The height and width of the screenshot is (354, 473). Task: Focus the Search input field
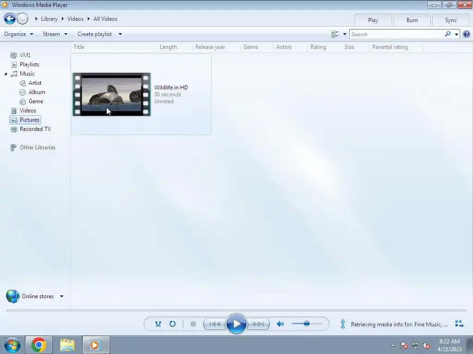coord(397,34)
